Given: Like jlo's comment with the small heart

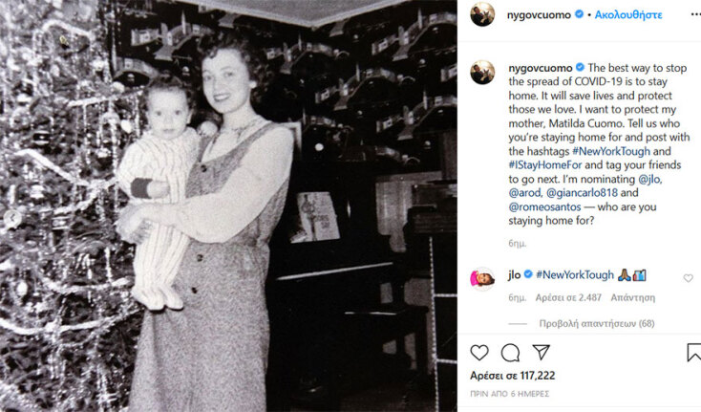Looking at the screenshot, I should coord(688,278).
